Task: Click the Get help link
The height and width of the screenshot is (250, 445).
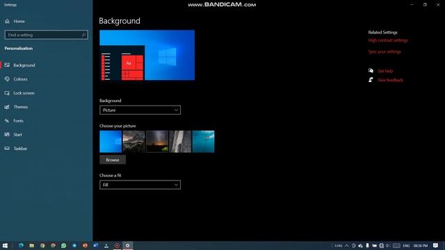Action: point(385,71)
